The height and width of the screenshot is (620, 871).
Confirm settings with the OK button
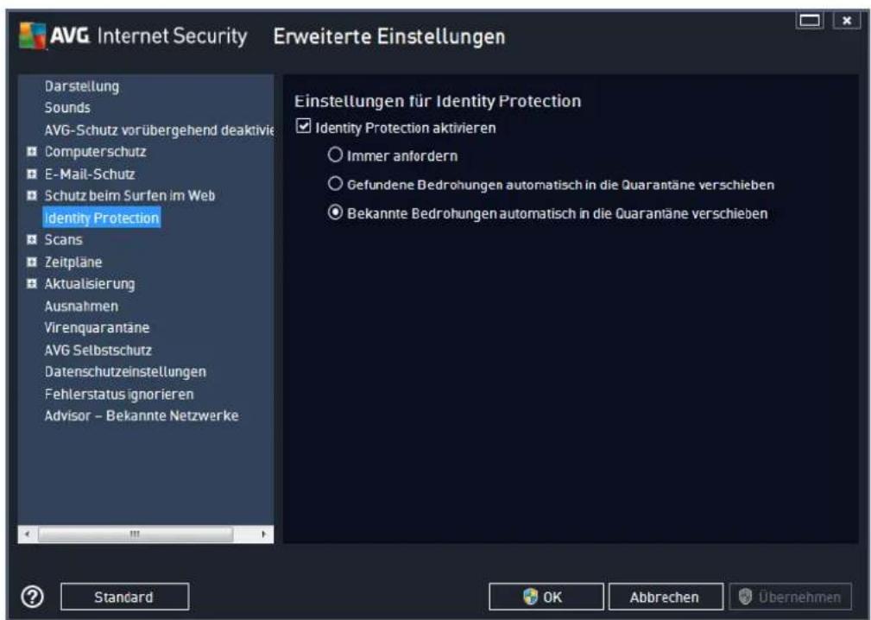click(546, 597)
